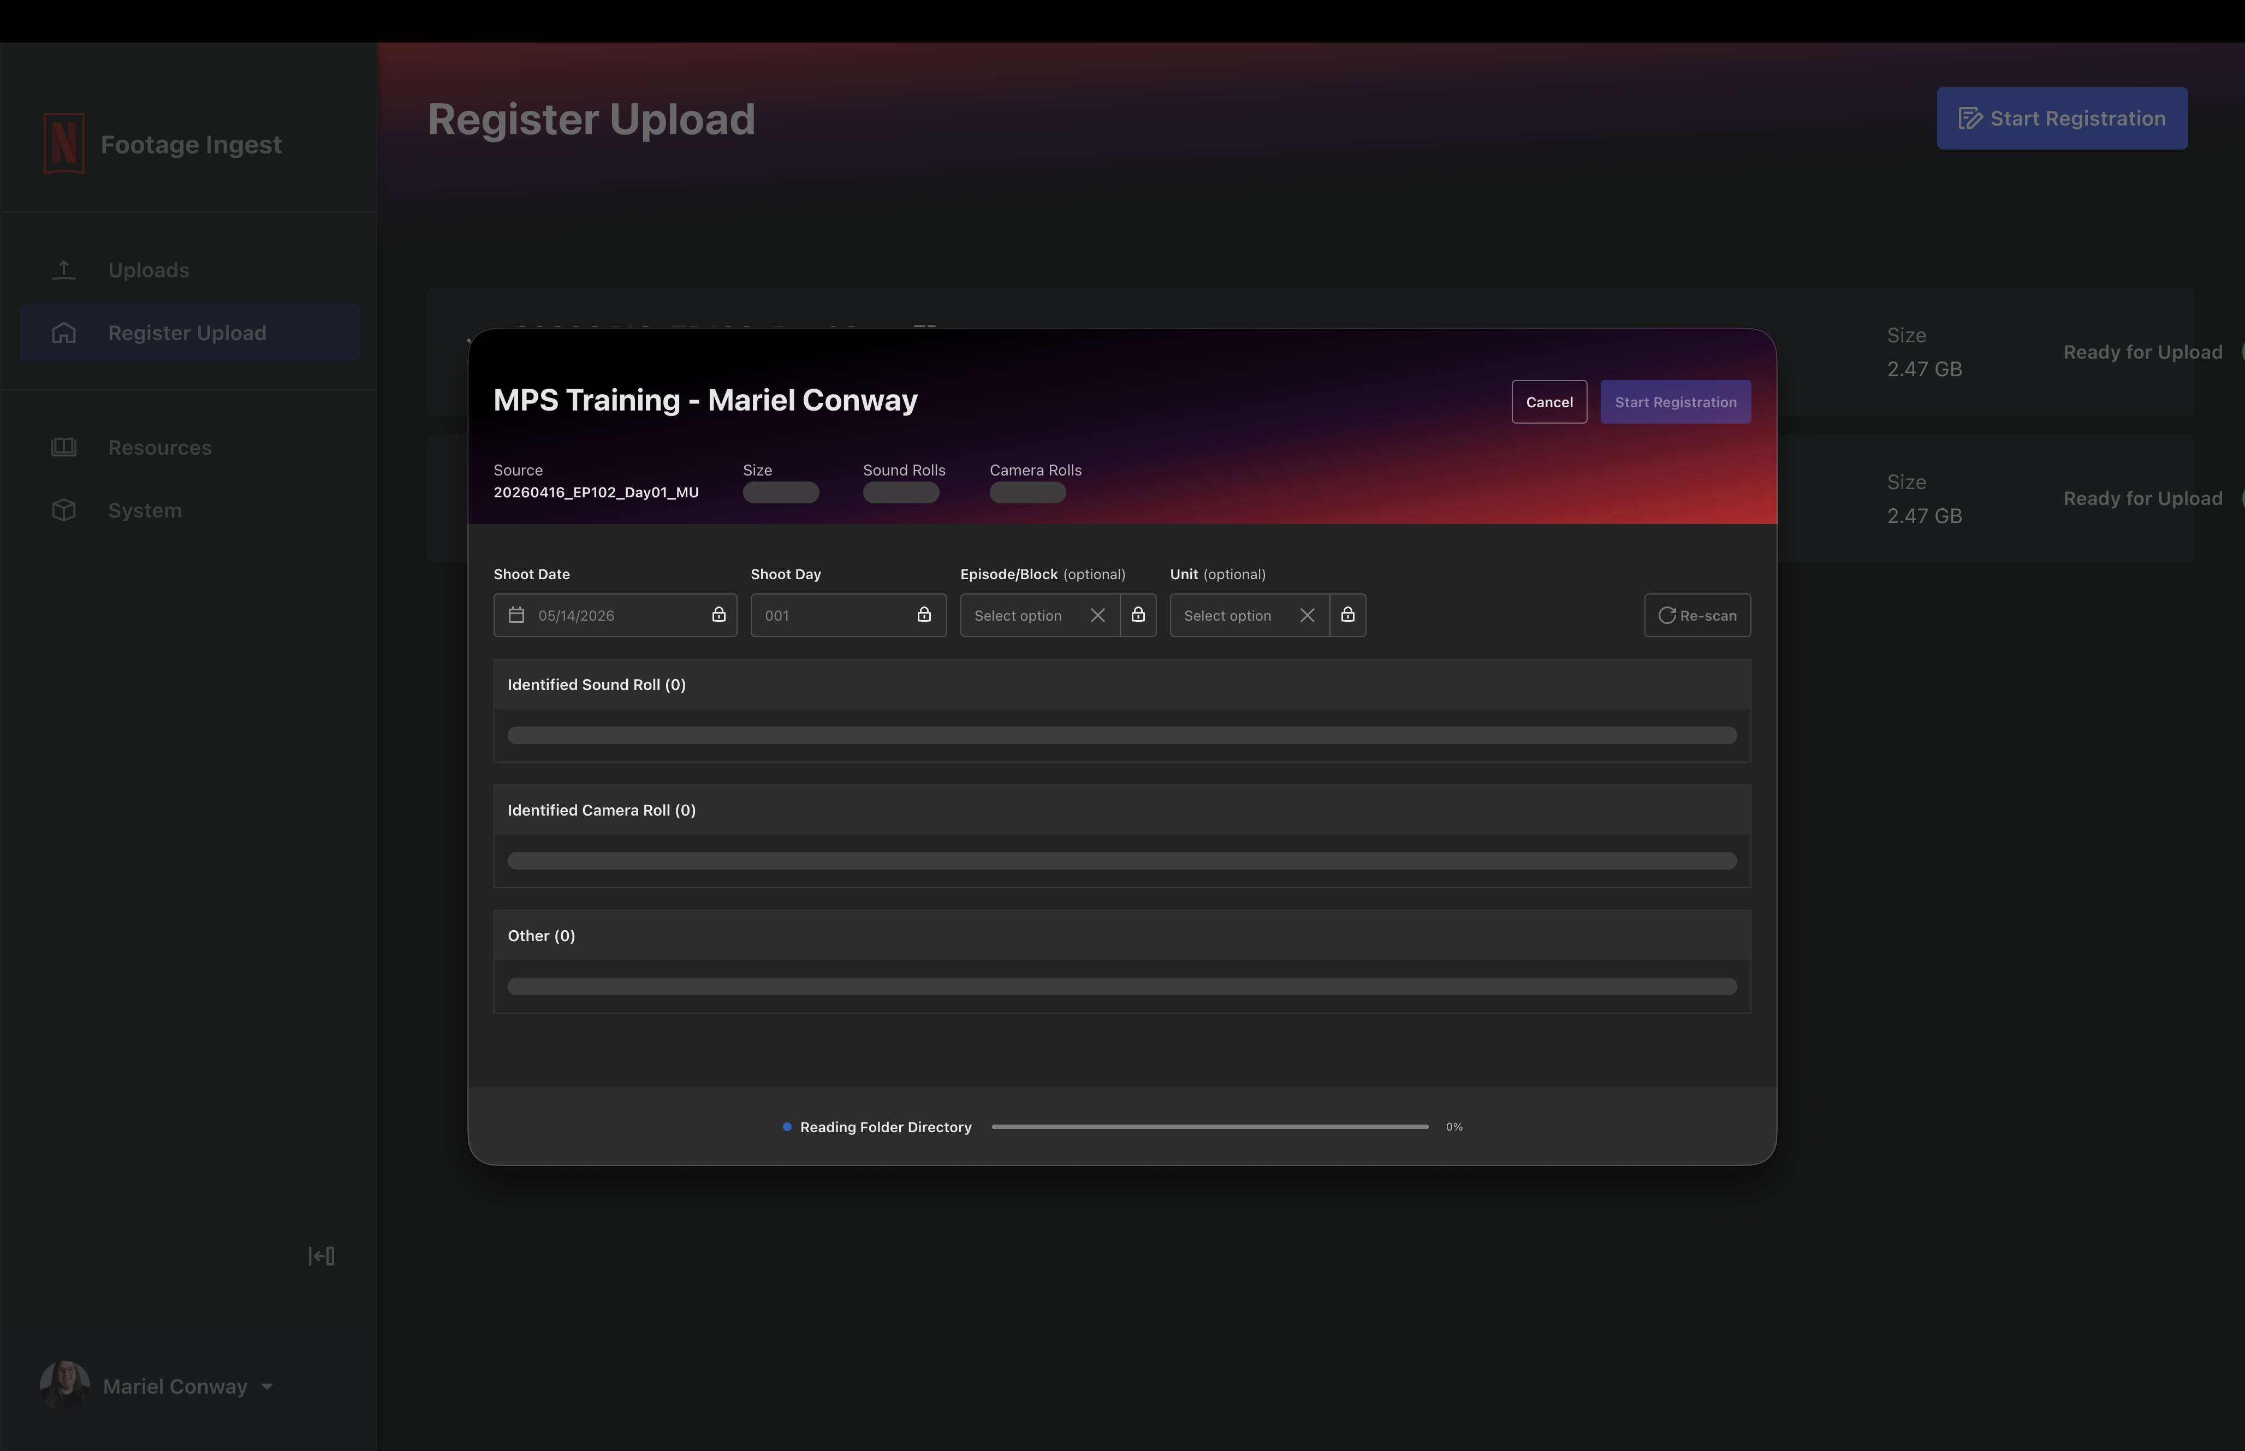The height and width of the screenshot is (1451, 2245).
Task: Click the Reading Folder Directory progress bar
Action: pyautogui.click(x=1210, y=1127)
